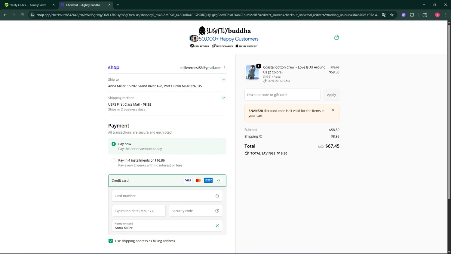Click the page vertical scrollbar

pos(449,112)
